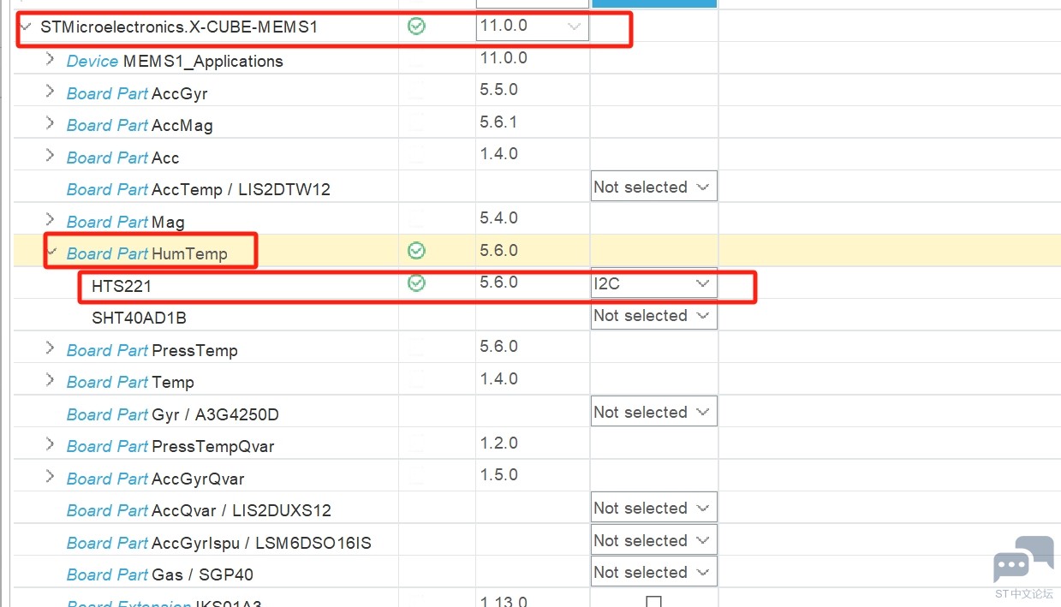This screenshot has height=607, width=1061.
Task: Click version 5.6.1 in AccMag row
Action: click(x=498, y=122)
